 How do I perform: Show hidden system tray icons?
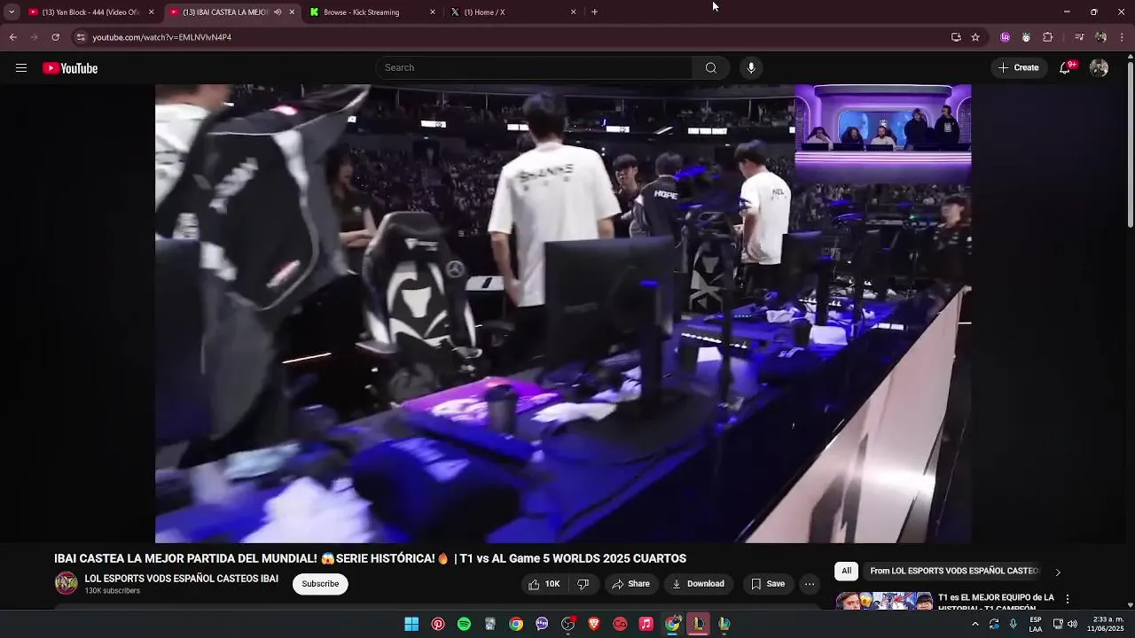[975, 624]
